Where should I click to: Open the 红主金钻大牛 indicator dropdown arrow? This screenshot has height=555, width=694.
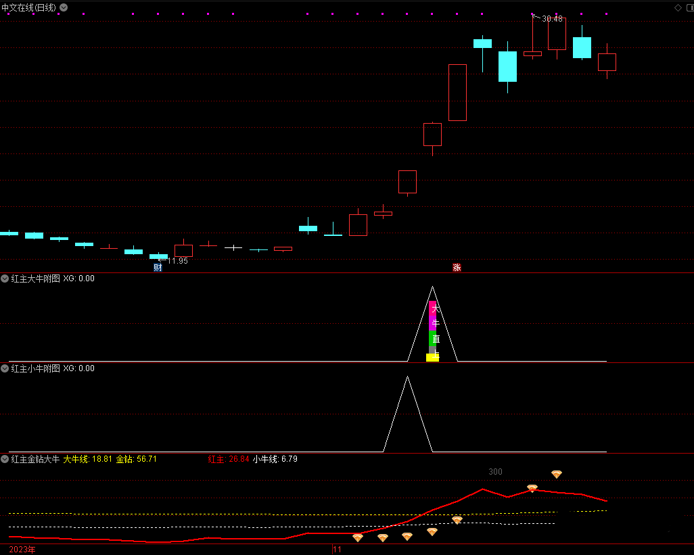point(5,459)
